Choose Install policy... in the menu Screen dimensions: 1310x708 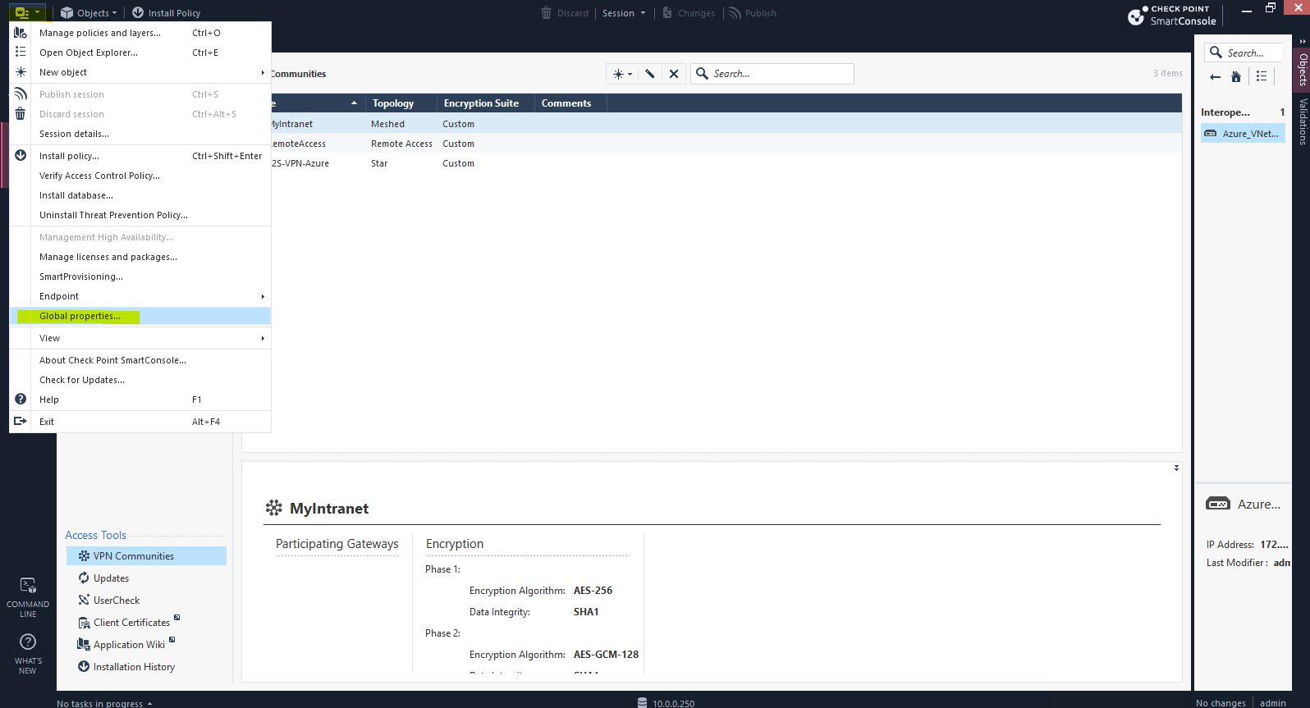tap(140, 156)
